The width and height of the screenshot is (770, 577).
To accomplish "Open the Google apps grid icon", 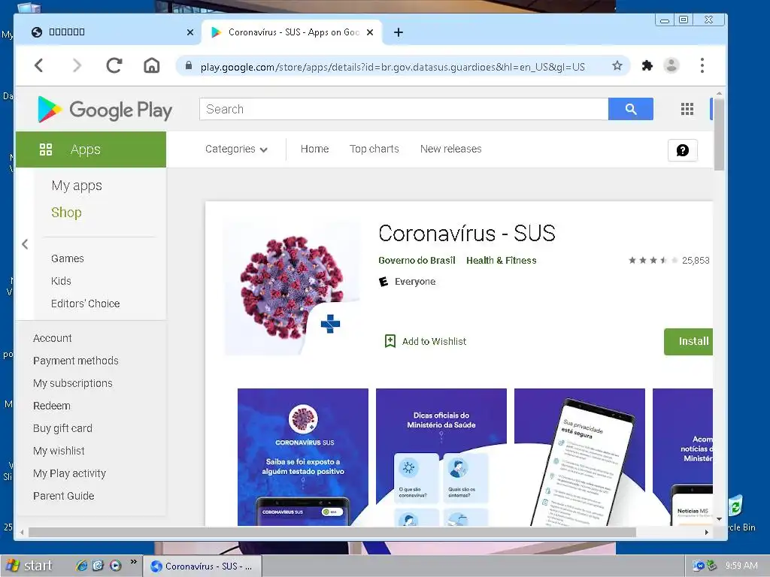I will [x=687, y=109].
